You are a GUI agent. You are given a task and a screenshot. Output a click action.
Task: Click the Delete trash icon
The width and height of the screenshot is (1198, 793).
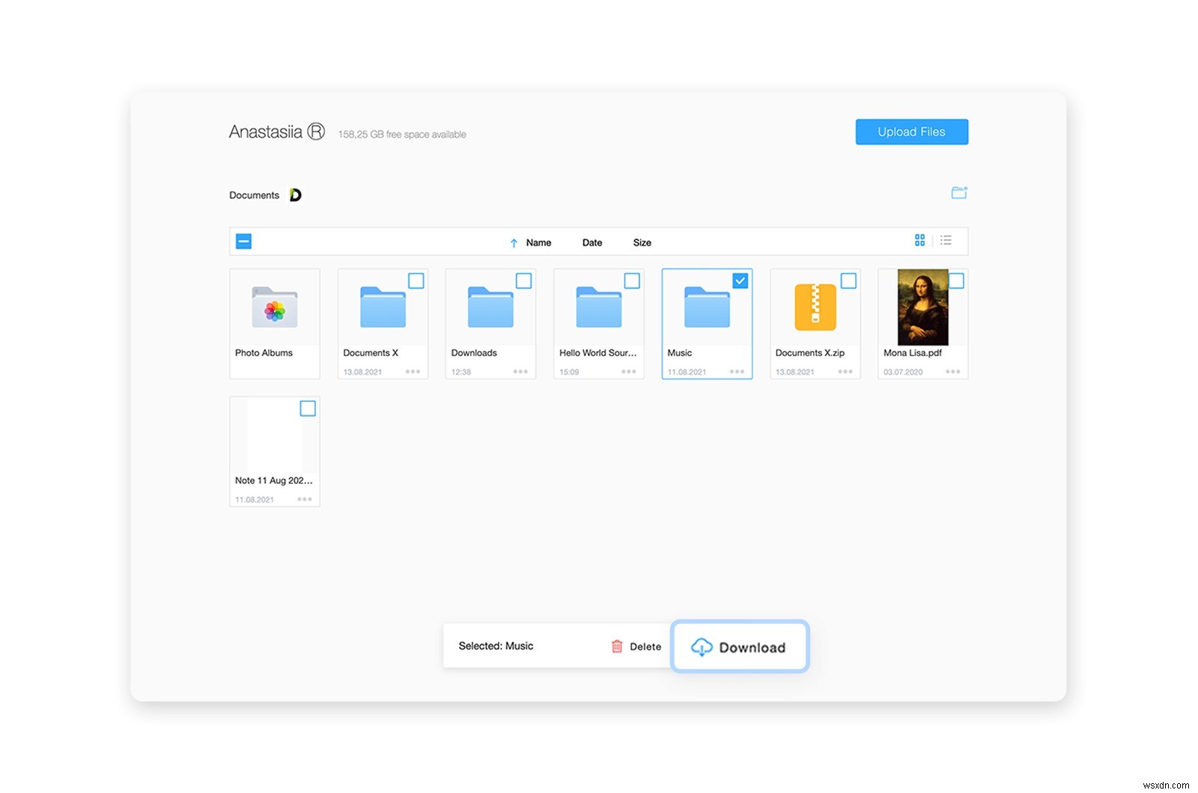tap(616, 646)
